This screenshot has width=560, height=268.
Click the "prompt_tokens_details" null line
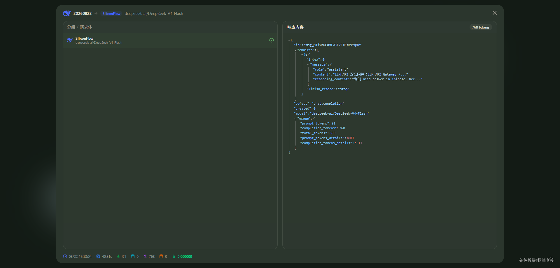tap(327, 138)
